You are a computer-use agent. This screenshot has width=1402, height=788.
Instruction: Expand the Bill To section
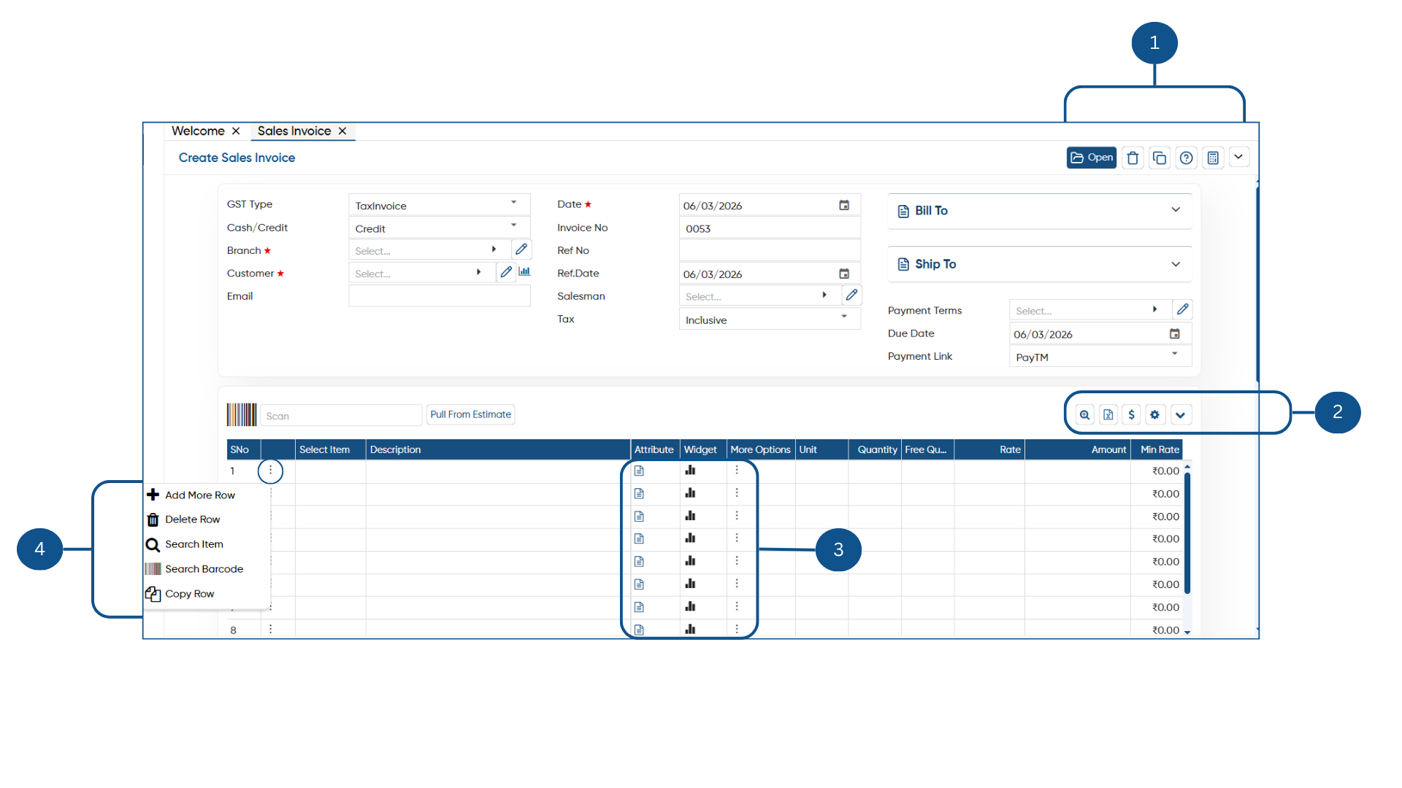[1040, 210]
